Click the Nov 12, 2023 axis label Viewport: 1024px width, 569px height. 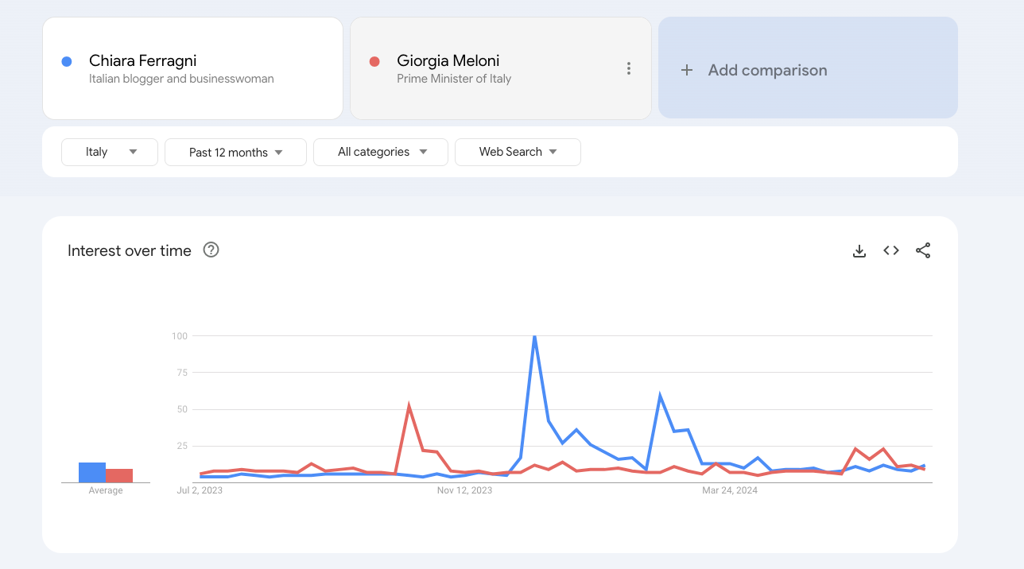point(464,490)
